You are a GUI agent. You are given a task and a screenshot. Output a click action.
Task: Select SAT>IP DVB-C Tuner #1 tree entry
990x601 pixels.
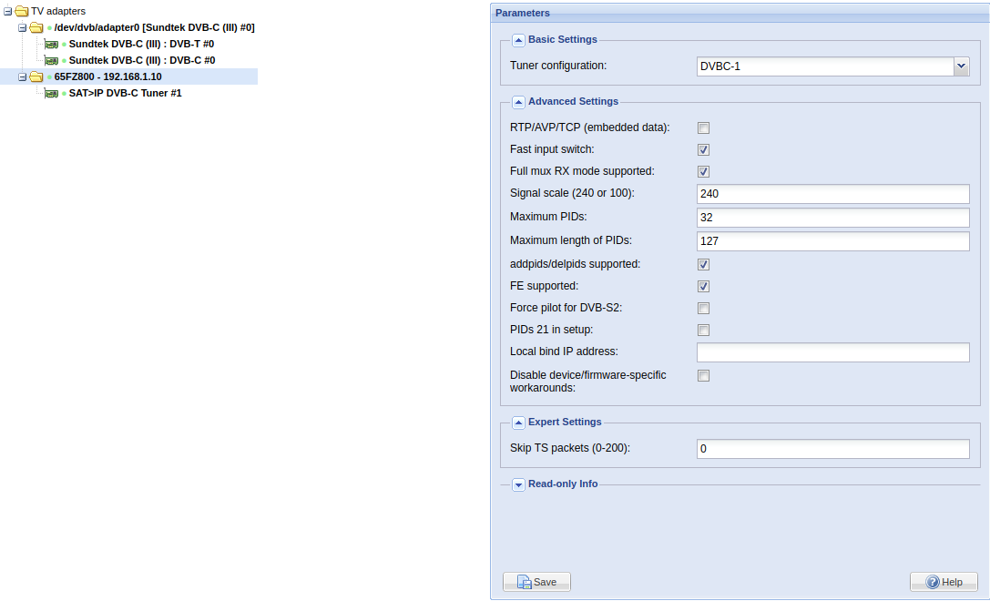click(125, 94)
